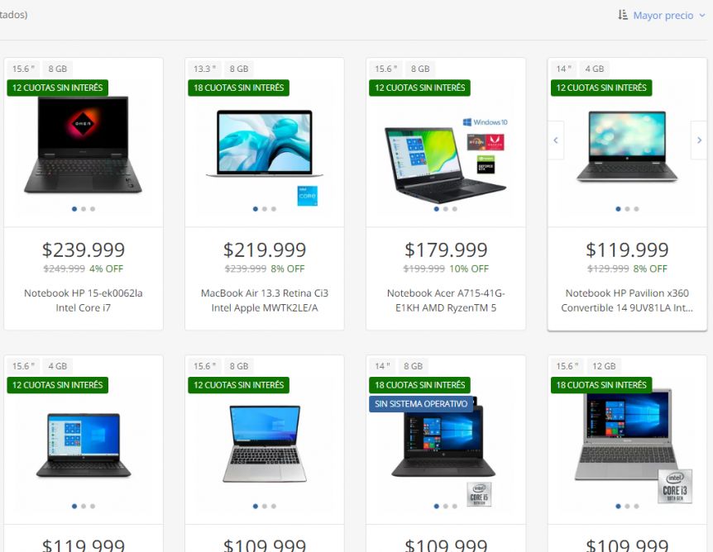Open MacBook Air 13.3 Retina Ci3 product link
The image size is (713, 552).
(265, 300)
